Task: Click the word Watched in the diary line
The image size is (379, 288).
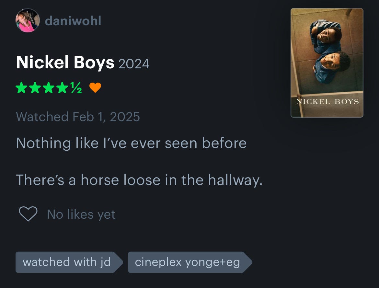Action: point(42,117)
